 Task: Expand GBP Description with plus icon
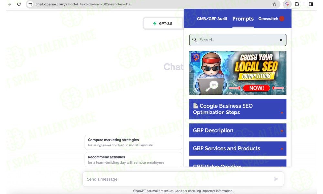(282, 131)
